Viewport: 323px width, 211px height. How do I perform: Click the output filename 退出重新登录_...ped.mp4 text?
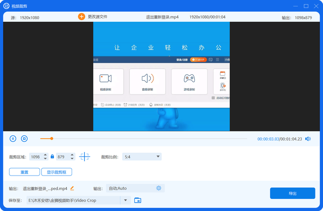[x=45, y=189]
